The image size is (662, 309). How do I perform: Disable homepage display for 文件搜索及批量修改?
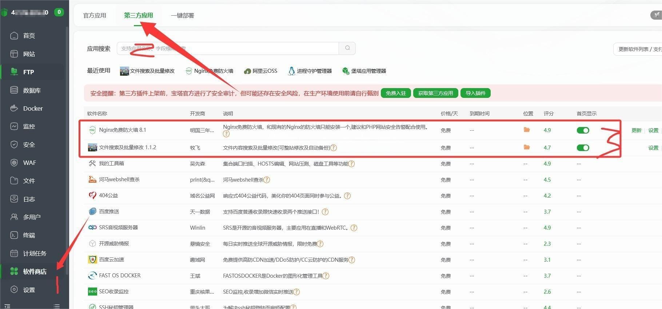pyautogui.click(x=583, y=148)
